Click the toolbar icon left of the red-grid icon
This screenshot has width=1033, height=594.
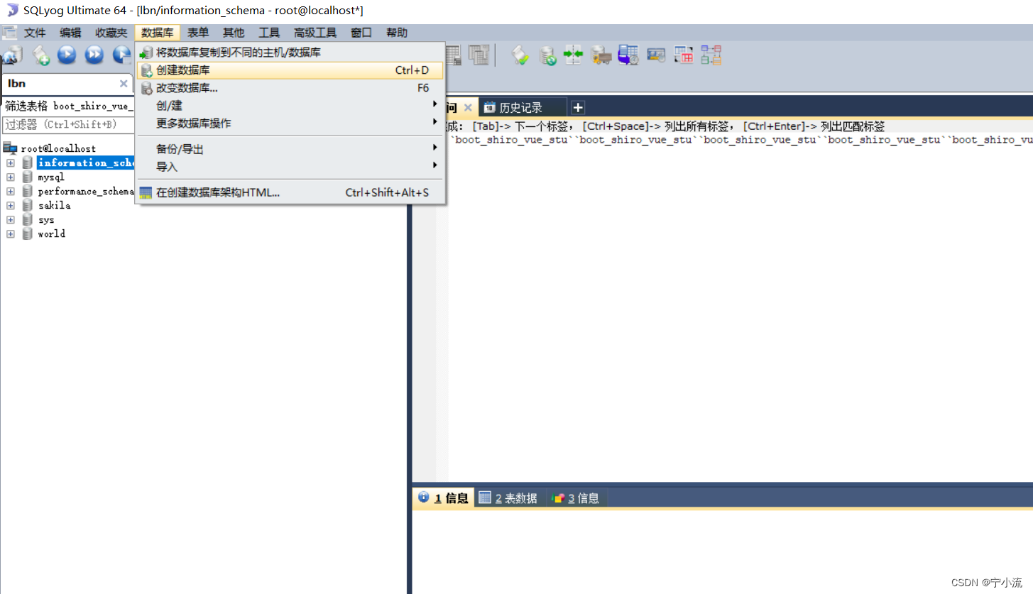[x=656, y=55]
